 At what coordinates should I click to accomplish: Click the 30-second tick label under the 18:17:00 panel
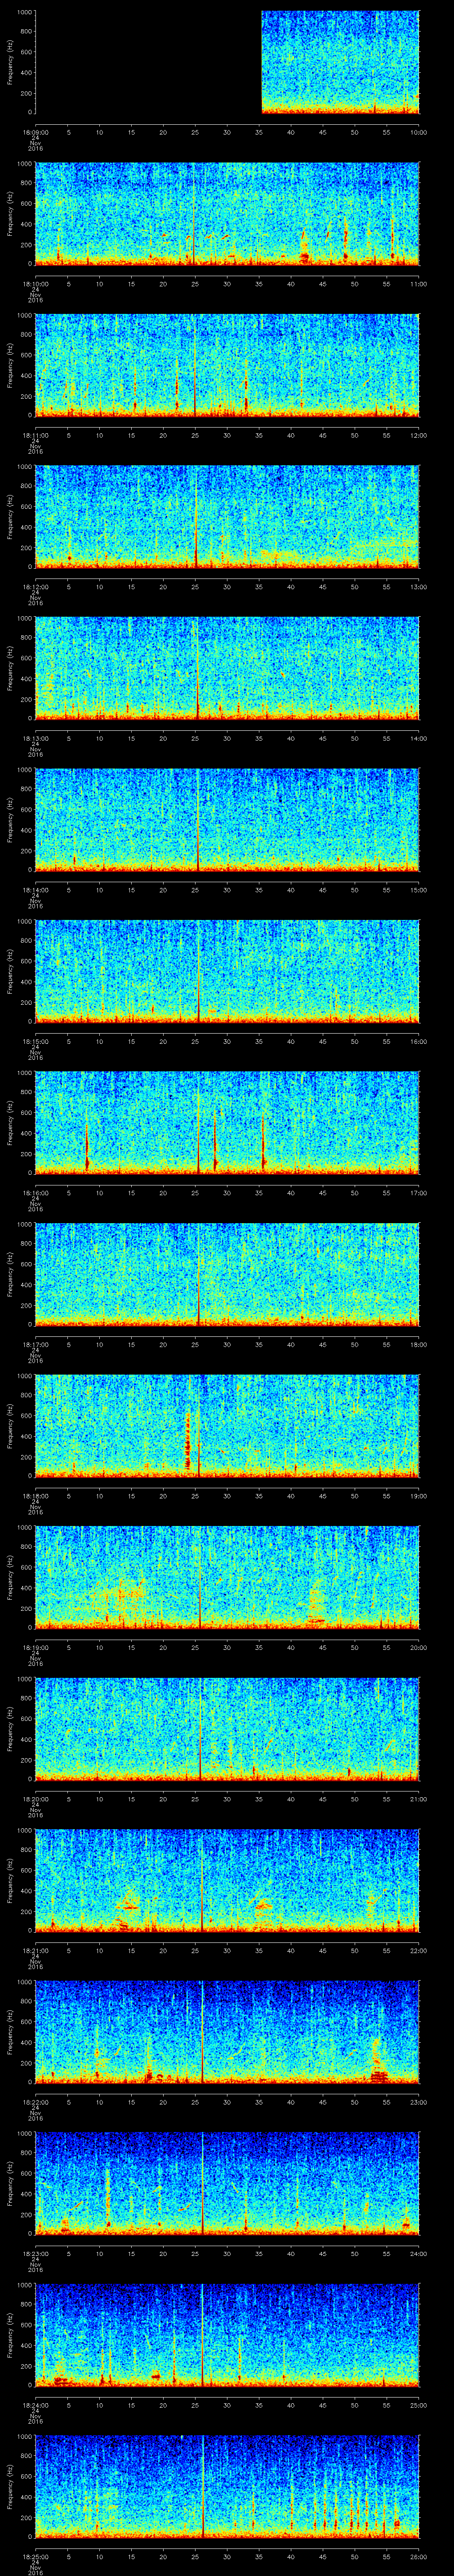click(x=227, y=1344)
